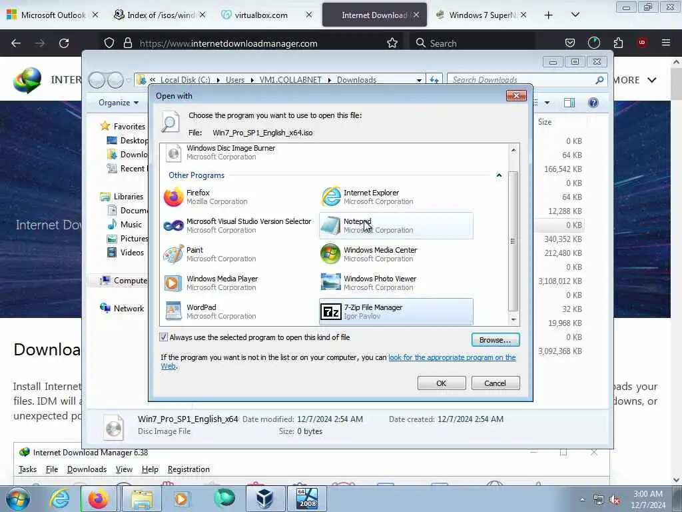Open the Tasks menu in Internet Download Manager

[x=27, y=469]
